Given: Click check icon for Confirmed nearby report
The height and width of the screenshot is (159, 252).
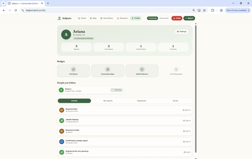Looking at the screenshot, I should 62,142.
